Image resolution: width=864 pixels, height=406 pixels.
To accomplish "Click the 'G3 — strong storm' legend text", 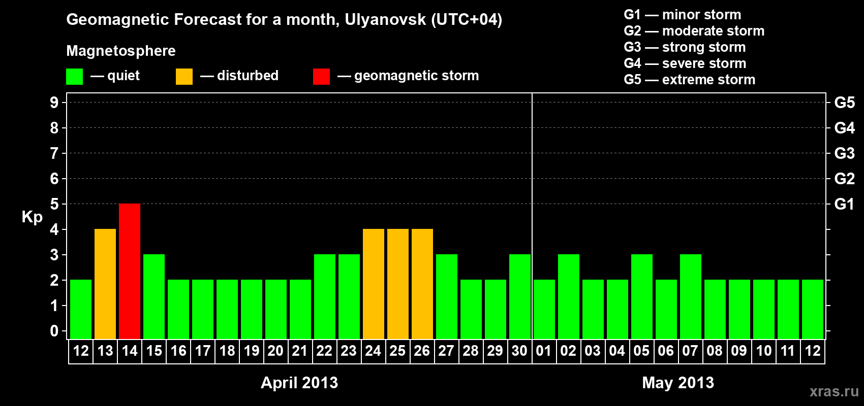I will point(685,47).
